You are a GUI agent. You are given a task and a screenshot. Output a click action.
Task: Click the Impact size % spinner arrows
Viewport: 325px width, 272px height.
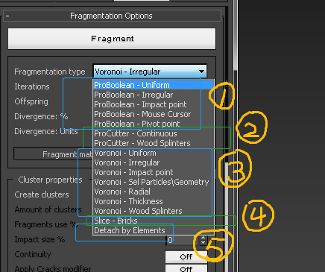coord(203,240)
